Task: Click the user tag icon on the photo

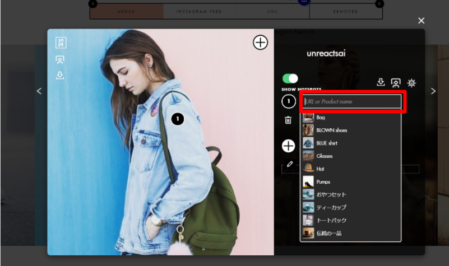Action: (60, 59)
